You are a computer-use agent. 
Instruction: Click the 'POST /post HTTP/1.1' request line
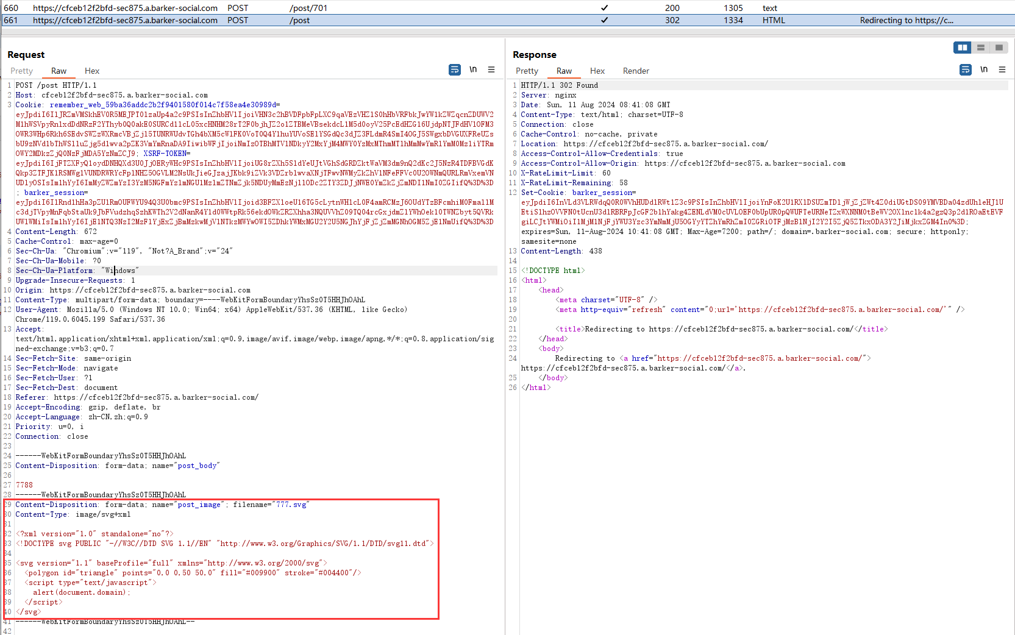[x=56, y=85]
